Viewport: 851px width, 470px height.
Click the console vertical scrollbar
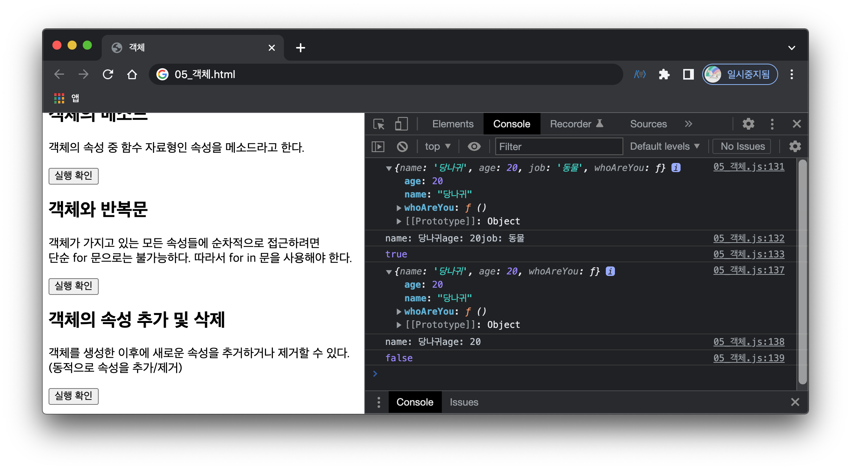pos(802,273)
